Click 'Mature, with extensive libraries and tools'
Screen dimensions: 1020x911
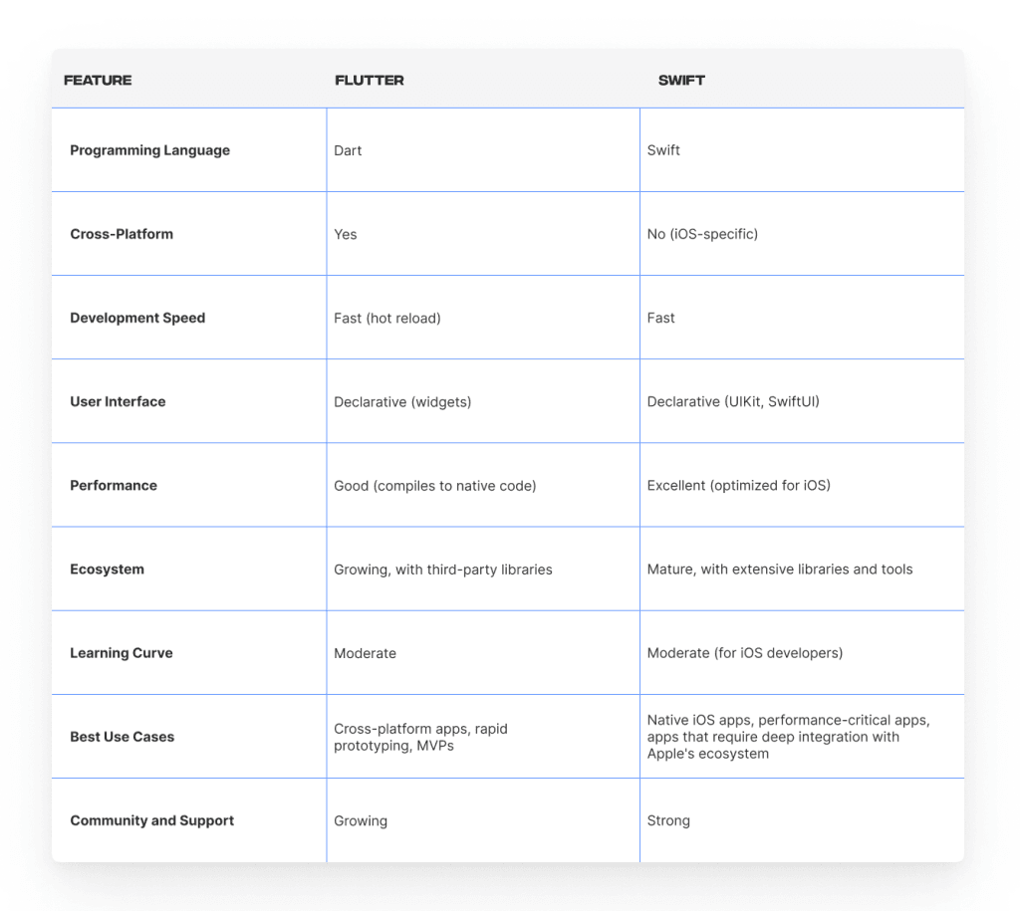779,569
